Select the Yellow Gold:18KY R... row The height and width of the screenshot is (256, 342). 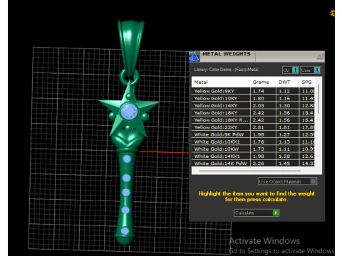point(253,120)
